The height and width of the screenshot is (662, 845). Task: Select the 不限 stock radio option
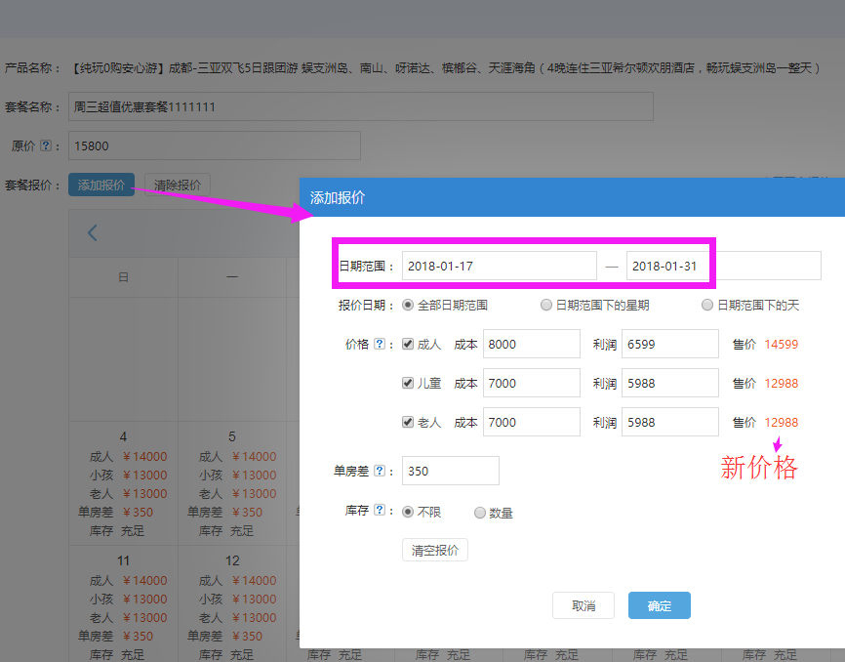(x=408, y=513)
